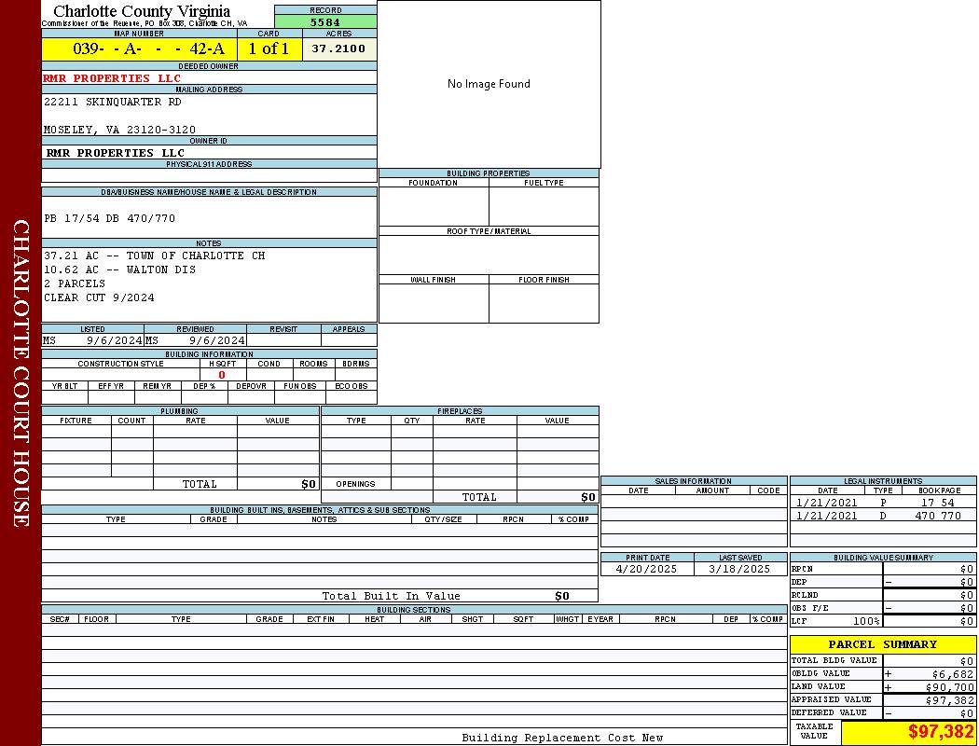Click the H SQFT value 0
This screenshot has height=746, width=979.
point(222,375)
